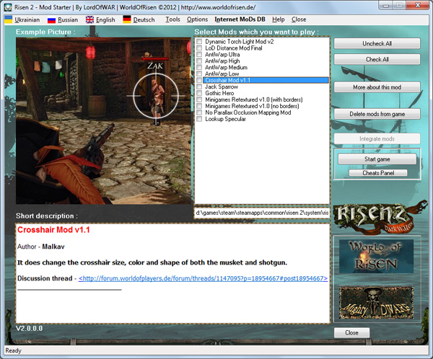Enable the Gothic Hero mod checkbox

pos(199,93)
